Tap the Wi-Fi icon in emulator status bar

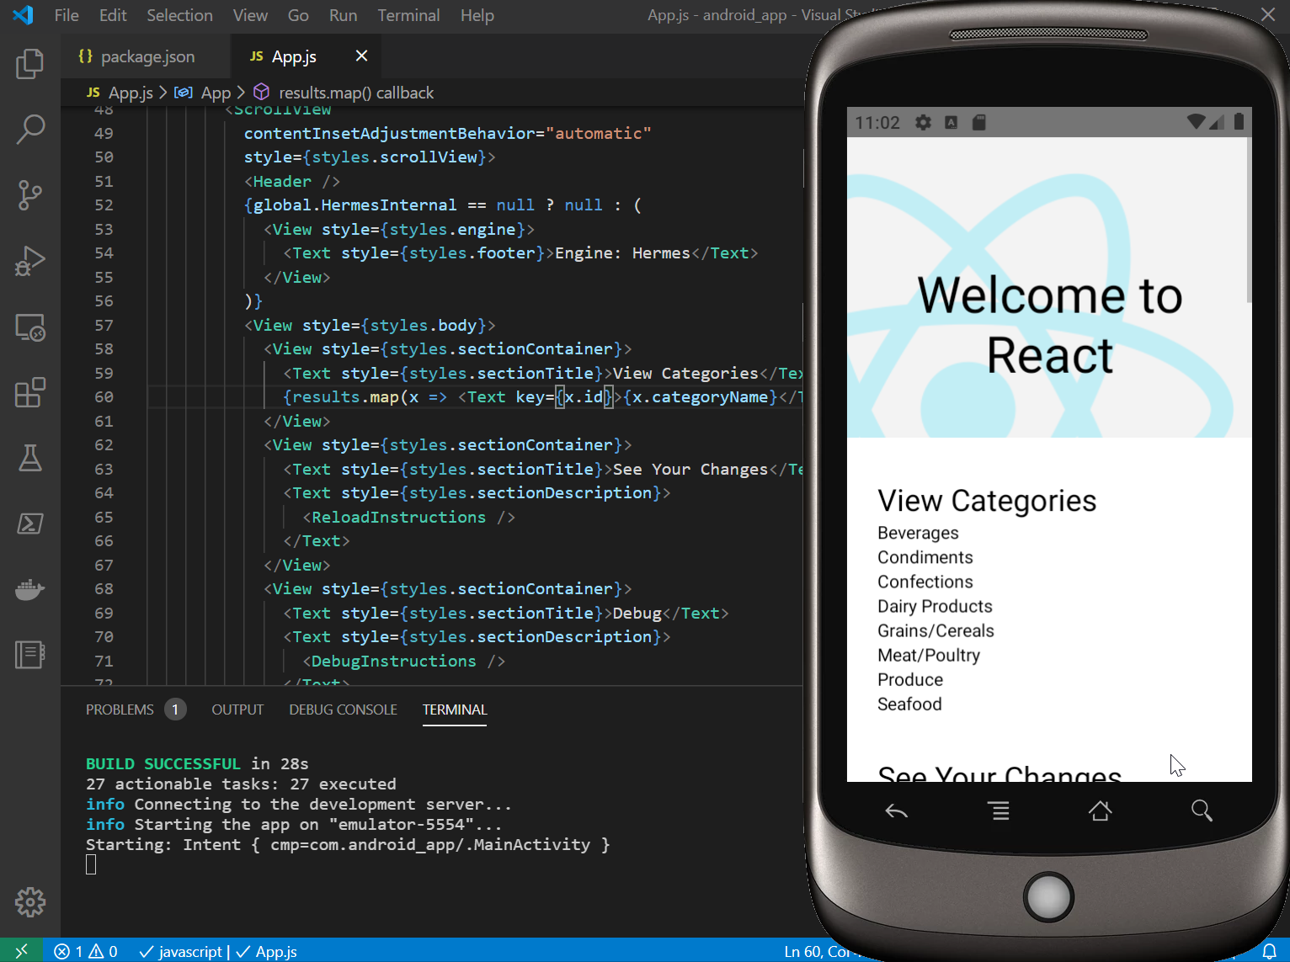tap(1196, 122)
